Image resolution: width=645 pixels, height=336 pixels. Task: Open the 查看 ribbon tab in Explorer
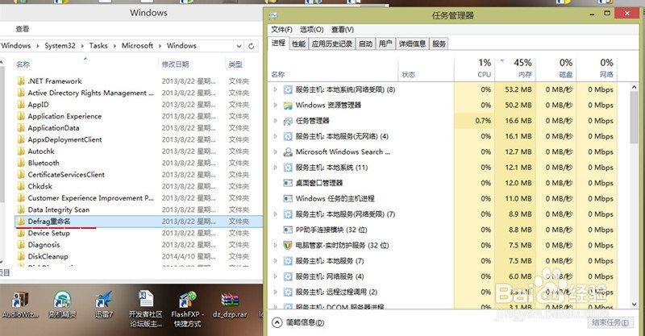[x=23, y=29]
